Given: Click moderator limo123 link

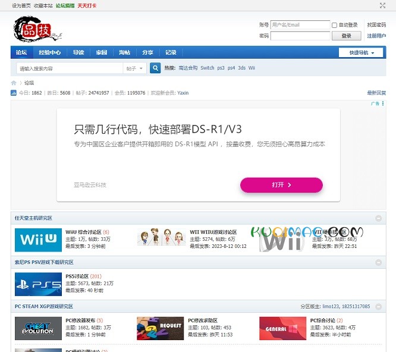Looking at the screenshot, I should click(331, 306).
